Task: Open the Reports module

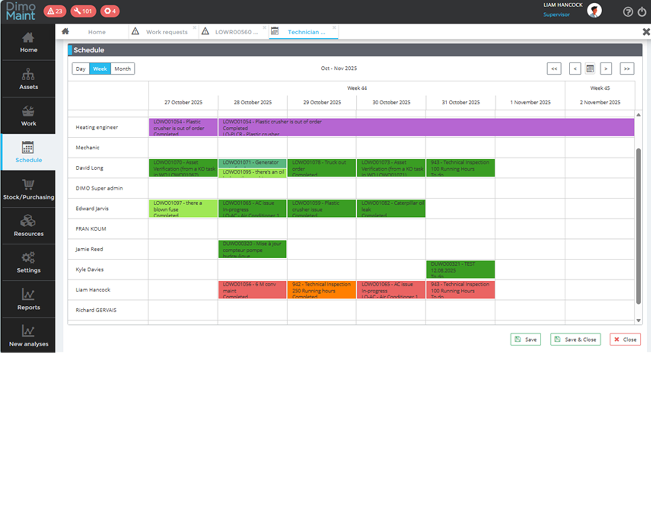Action: pos(28,300)
